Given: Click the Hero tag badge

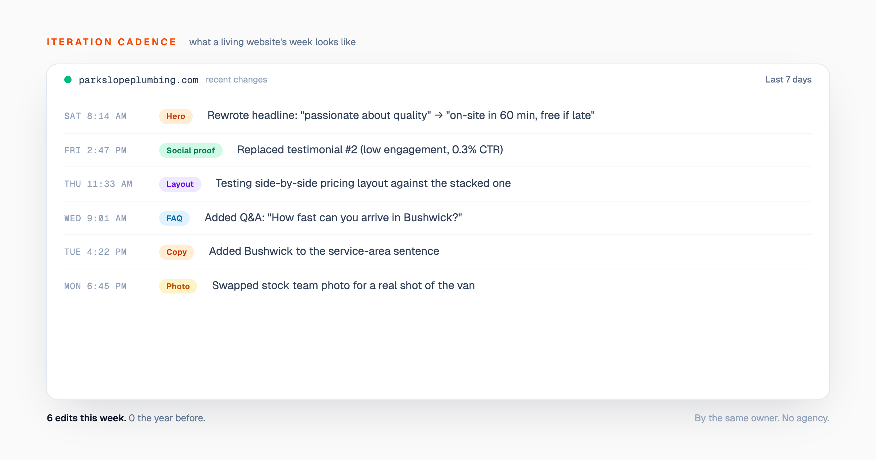Looking at the screenshot, I should coord(176,116).
